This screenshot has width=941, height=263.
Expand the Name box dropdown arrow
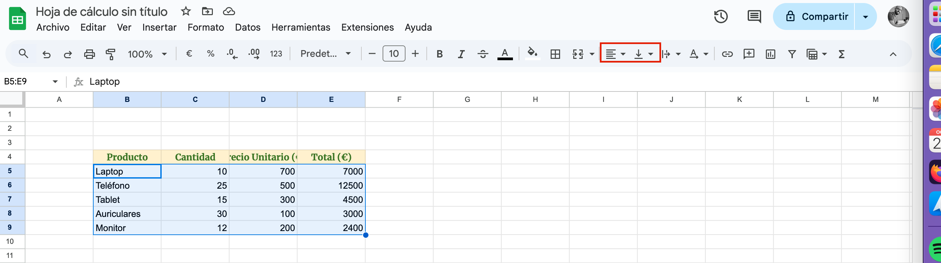[55, 82]
